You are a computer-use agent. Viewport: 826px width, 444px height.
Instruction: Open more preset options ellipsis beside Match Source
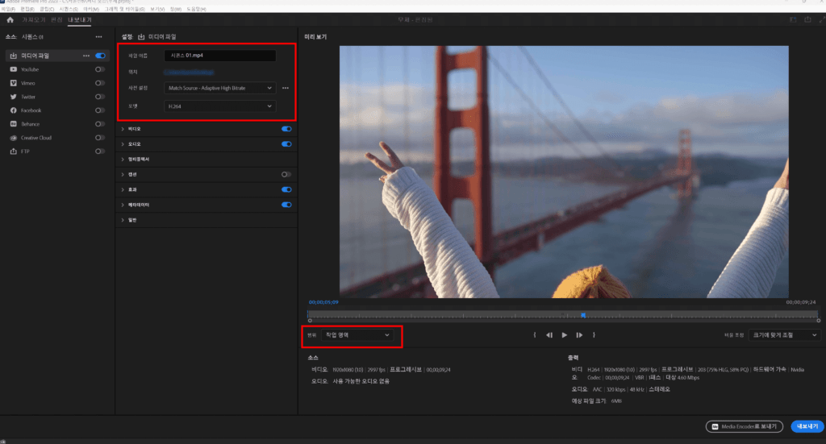(286, 88)
